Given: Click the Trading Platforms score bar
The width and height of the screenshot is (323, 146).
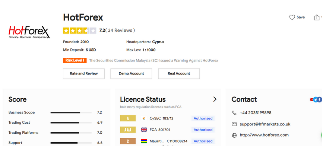Looking at the screenshot, I should tap(71, 133).
